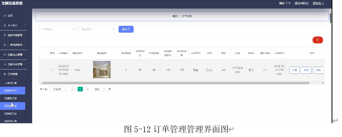Image resolution: width=342 pixels, height=137 pixels.
Task: Select 已取消订单 in the order submenu
Action: [x=13, y=83]
